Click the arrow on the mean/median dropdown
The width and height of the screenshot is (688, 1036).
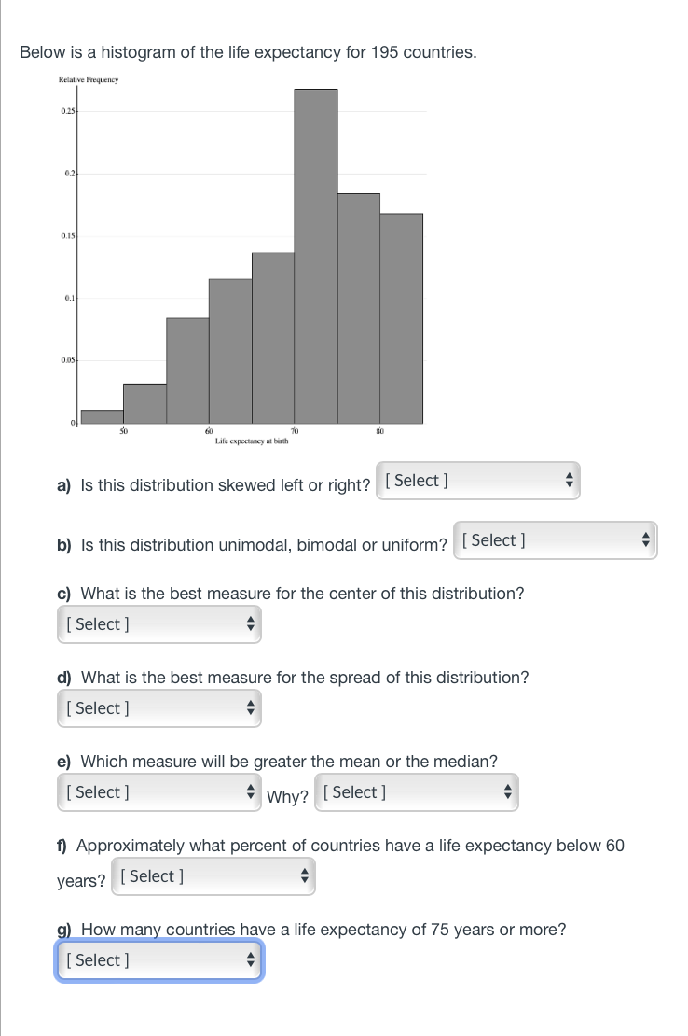250,791
